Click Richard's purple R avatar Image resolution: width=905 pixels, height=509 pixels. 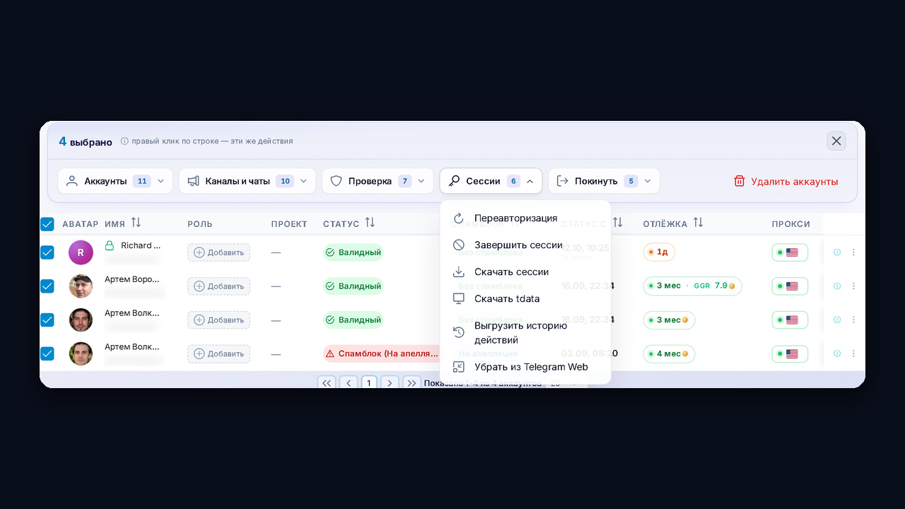tap(81, 252)
